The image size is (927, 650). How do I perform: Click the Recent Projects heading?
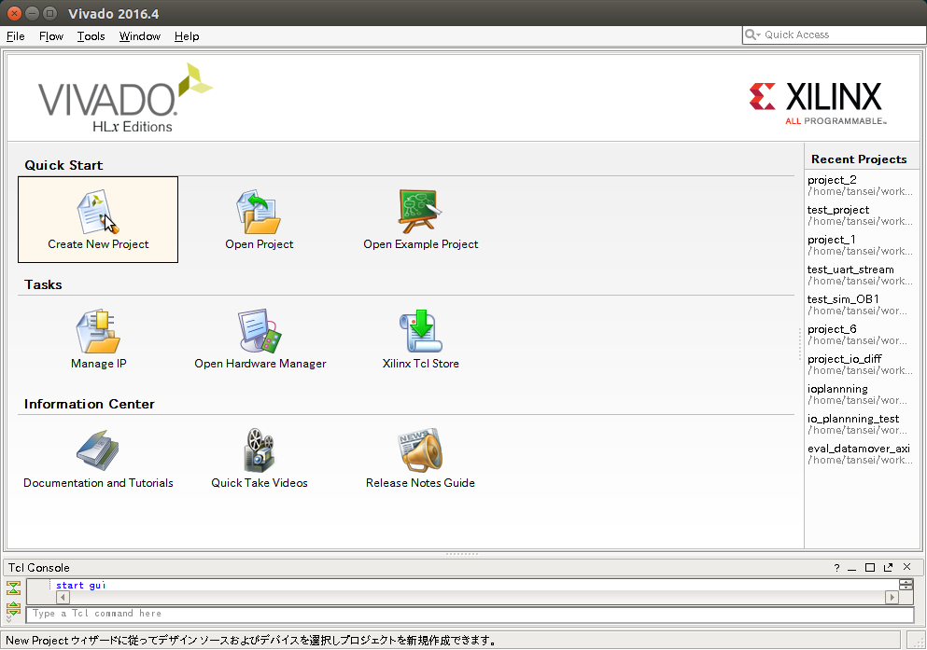tap(859, 159)
